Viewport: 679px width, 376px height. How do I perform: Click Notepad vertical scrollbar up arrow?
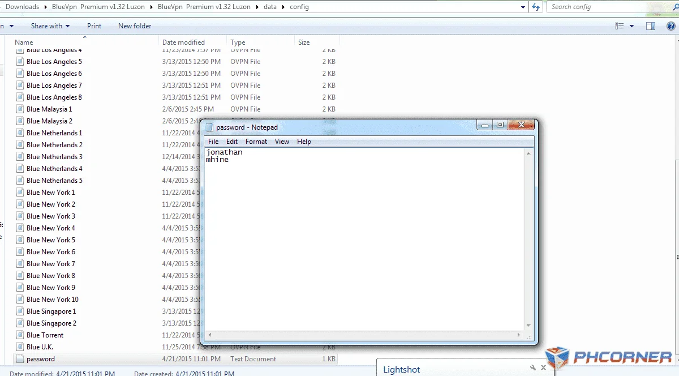(x=530, y=153)
